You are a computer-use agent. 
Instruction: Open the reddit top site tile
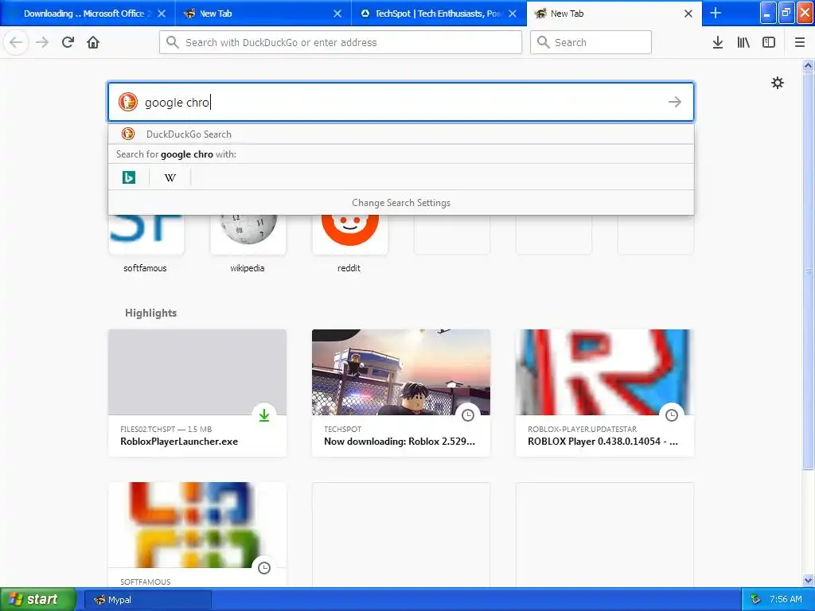point(350,235)
